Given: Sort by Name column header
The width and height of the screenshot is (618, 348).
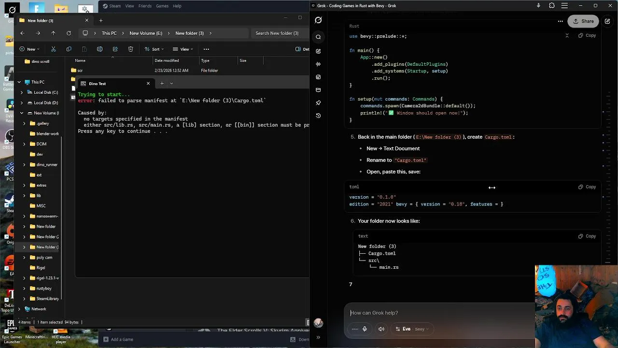Looking at the screenshot, I should click(80, 60).
